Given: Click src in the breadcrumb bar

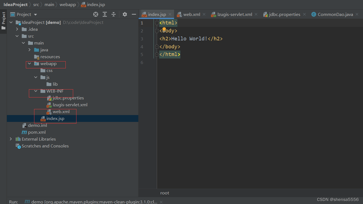Looking at the screenshot, I should (36, 4).
